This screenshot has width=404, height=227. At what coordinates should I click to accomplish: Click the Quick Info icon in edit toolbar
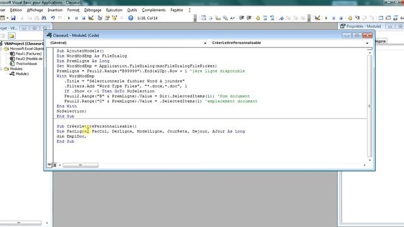pos(218,18)
